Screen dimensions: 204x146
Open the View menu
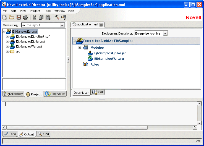click(x=23, y=11)
